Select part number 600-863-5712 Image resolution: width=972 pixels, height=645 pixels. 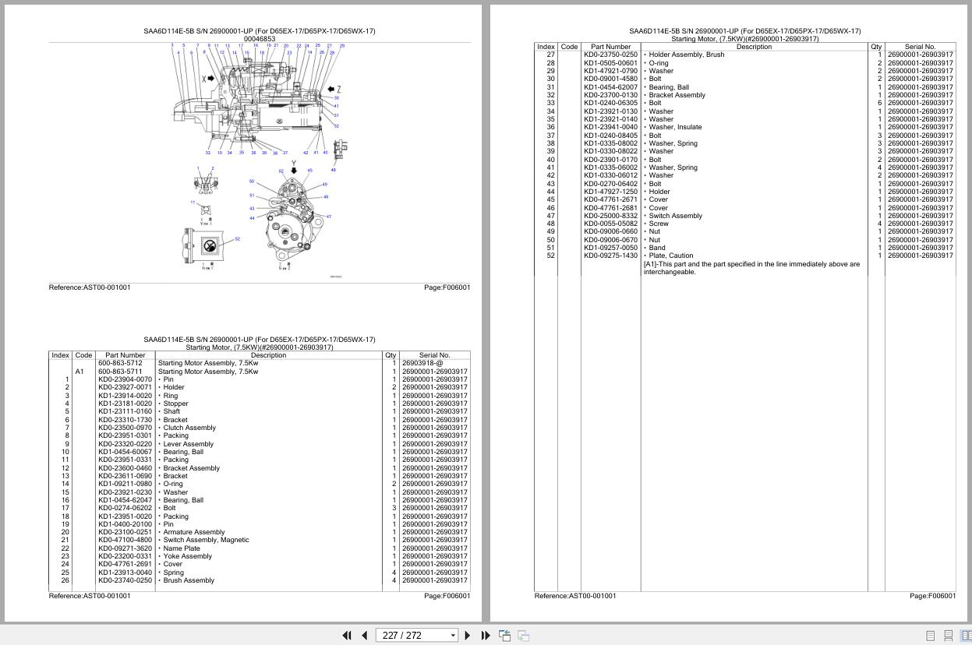[120, 363]
